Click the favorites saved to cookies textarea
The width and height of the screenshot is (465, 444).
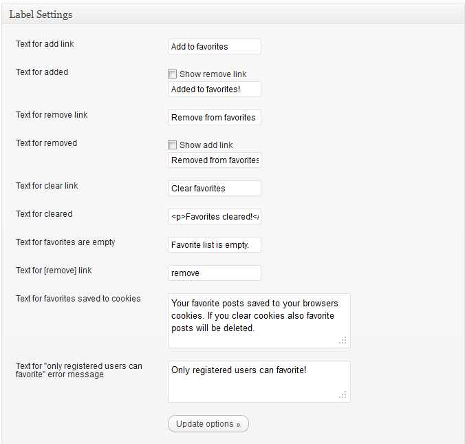pyautogui.click(x=258, y=321)
